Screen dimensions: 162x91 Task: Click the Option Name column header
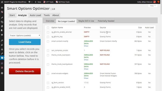[x=57, y=28]
